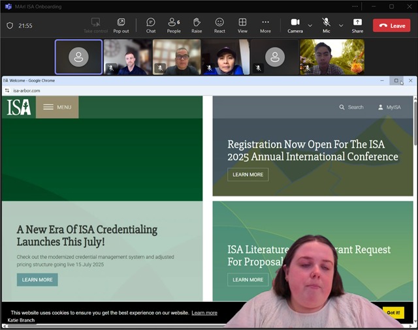Dismiss cookie banner with Got it!
The height and width of the screenshot is (330, 418).
click(x=393, y=312)
